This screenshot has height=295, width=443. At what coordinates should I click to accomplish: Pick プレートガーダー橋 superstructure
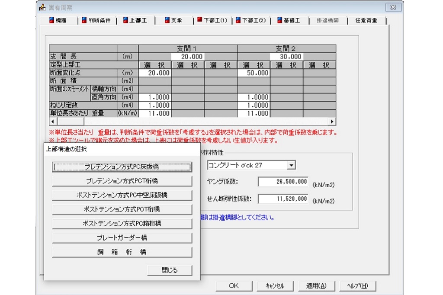click(x=122, y=237)
